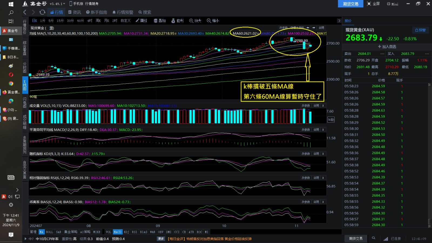Viewport: 432px width, 243px height.
Task: Click the 画线 draw line tool
Action: click(141, 21)
